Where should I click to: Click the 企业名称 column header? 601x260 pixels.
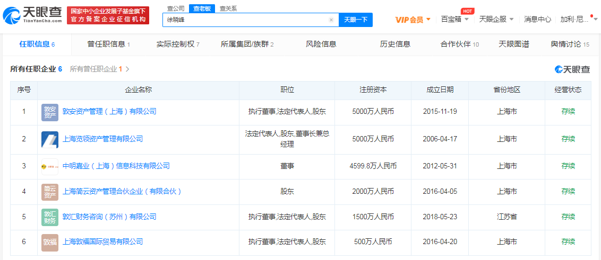(139, 90)
